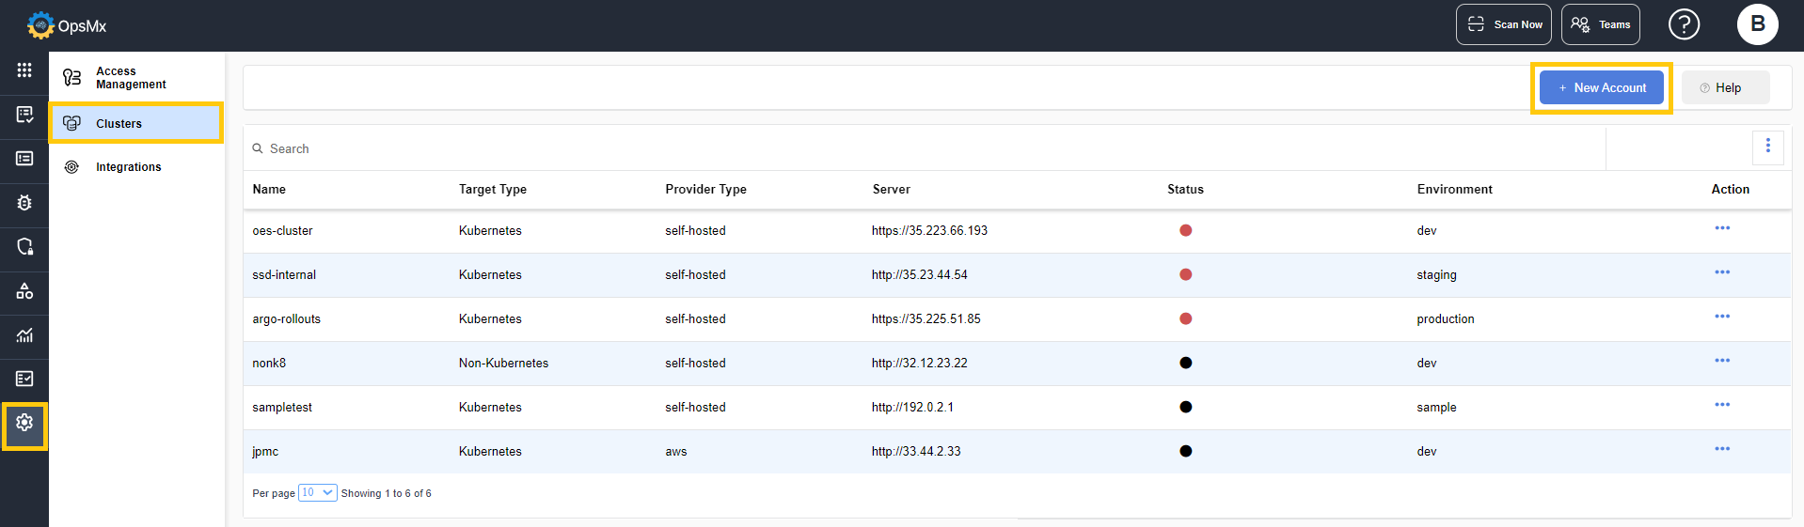Viewport: 1804px width, 527px height.
Task: Go to Integrations menu item
Action: click(128, 167)
